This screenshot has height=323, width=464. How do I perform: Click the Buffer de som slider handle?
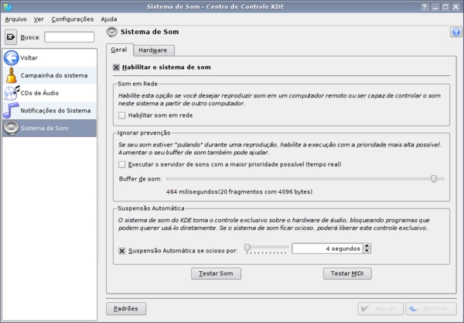[x=434, y=179]
